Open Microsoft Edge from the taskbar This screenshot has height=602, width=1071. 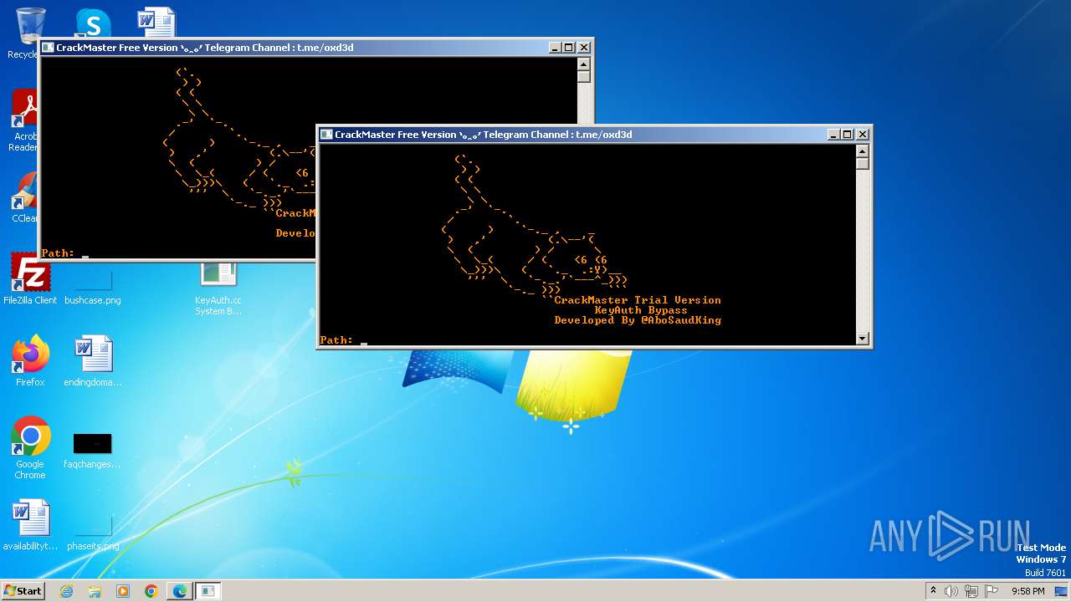[x=180, y=591]
